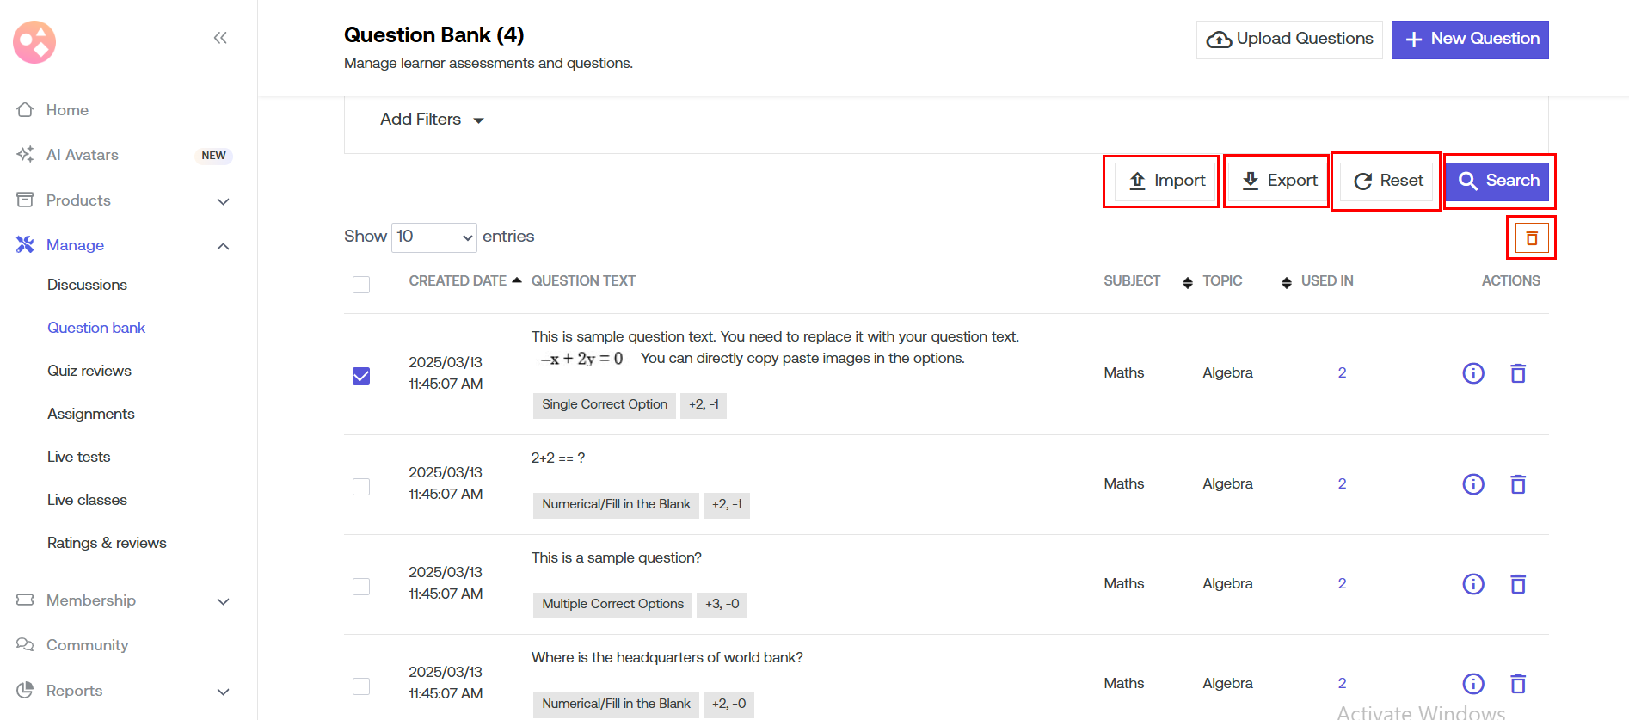Click the app logo in the sidebar
Viewport: 1629px width, 720px height.
pyautogui.click(x=34, y=42)
